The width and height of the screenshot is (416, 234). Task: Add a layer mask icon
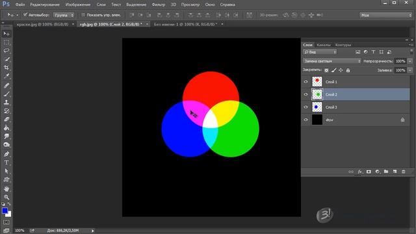[369, 172]
